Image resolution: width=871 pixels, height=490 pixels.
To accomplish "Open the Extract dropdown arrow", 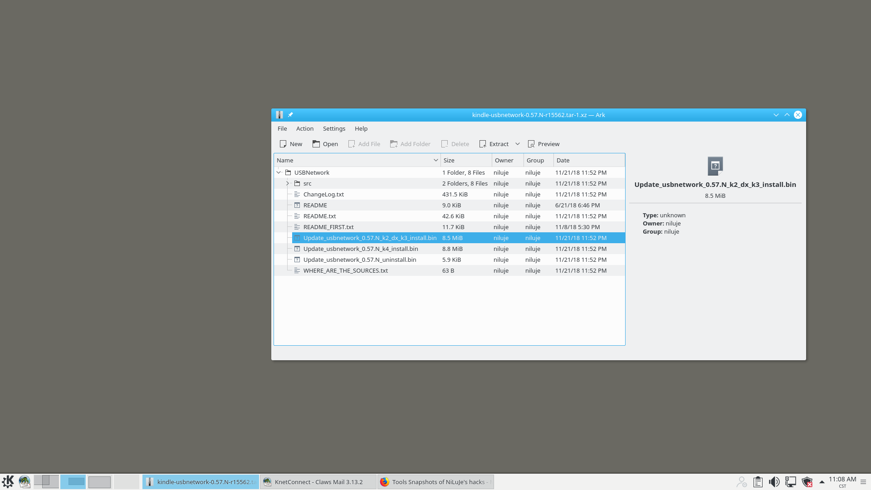I will (518, 144).
